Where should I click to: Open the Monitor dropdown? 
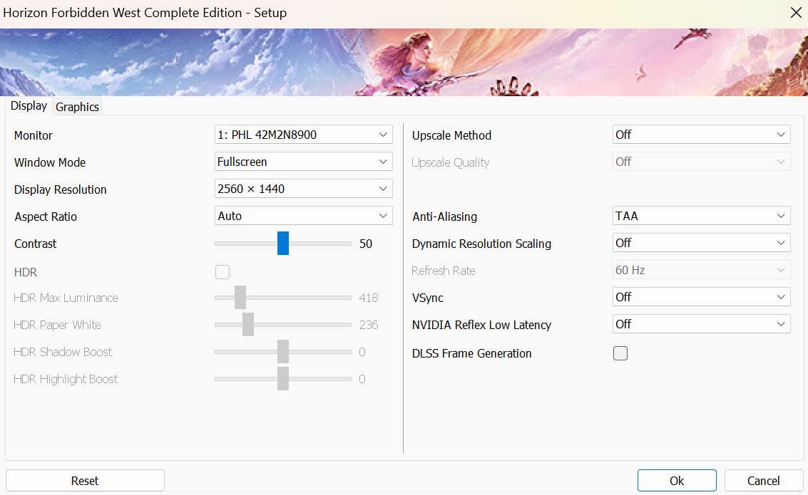click(x=303, y=135)
